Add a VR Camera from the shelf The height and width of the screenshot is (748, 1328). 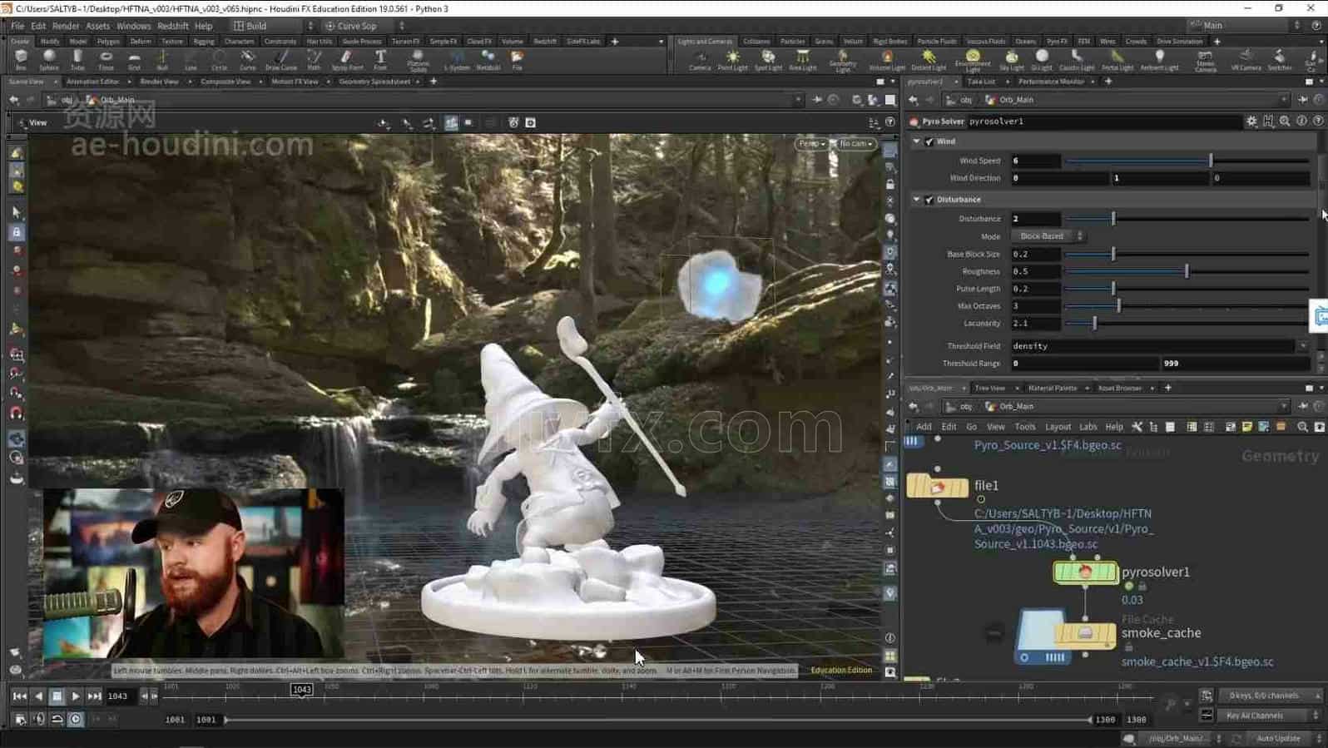click(x=1246, y=59)
